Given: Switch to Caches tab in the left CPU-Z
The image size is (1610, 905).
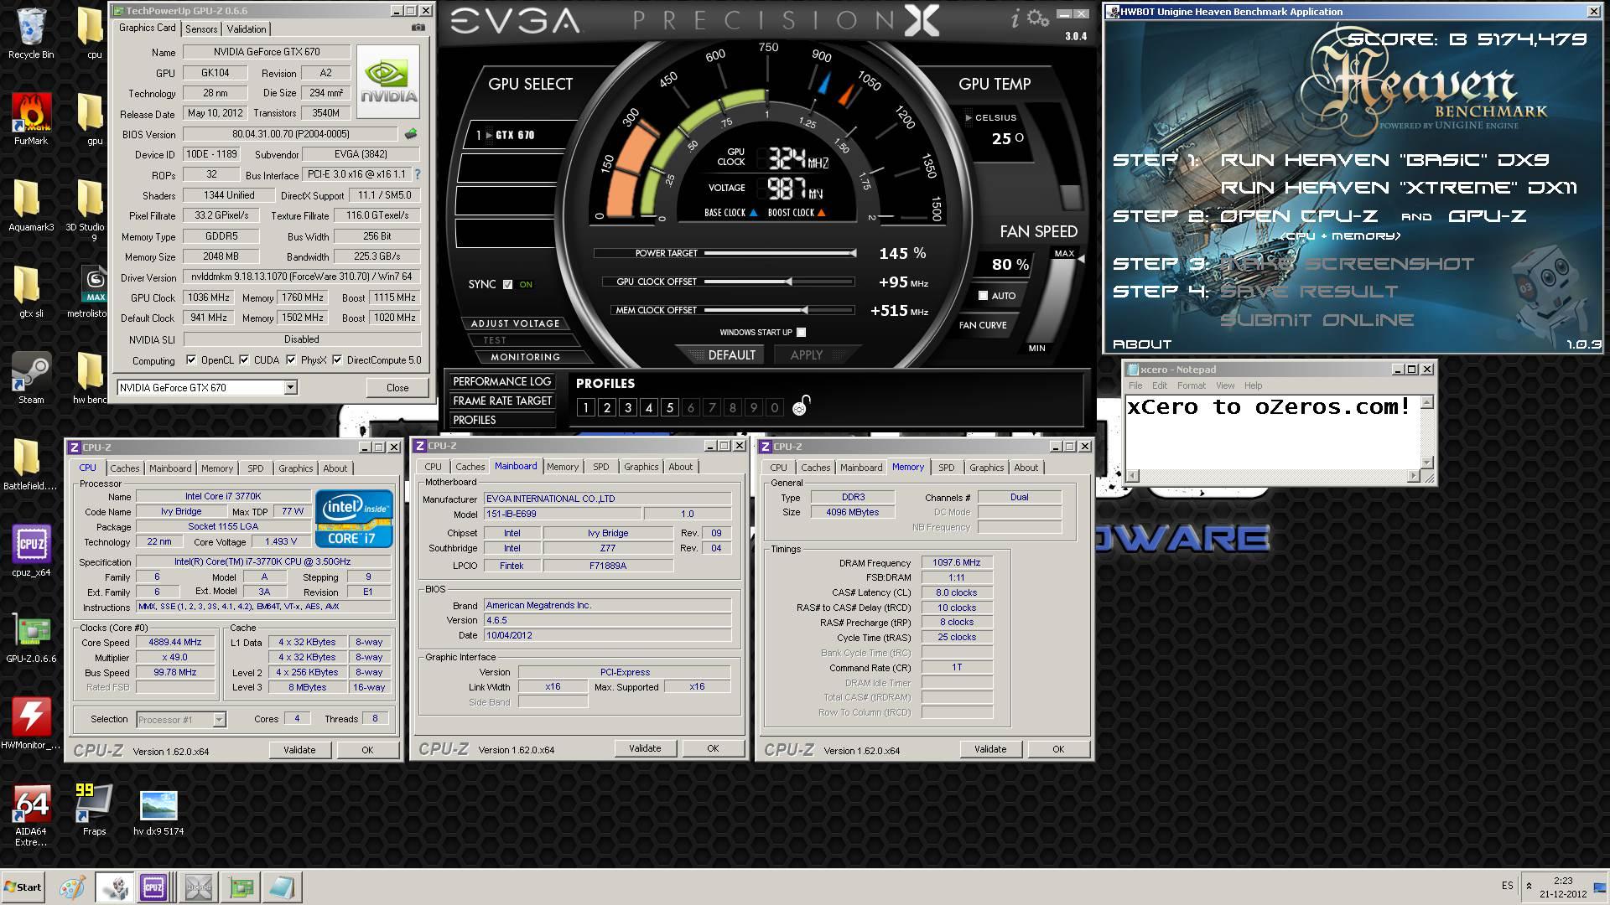Looking at the screenshot, I should [124, 468].
